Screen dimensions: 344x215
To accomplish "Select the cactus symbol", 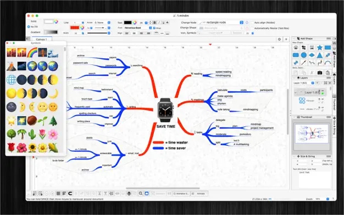I will (32, 134).
